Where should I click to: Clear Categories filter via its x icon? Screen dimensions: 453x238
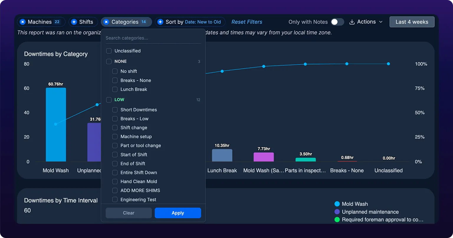click(106, 22)
